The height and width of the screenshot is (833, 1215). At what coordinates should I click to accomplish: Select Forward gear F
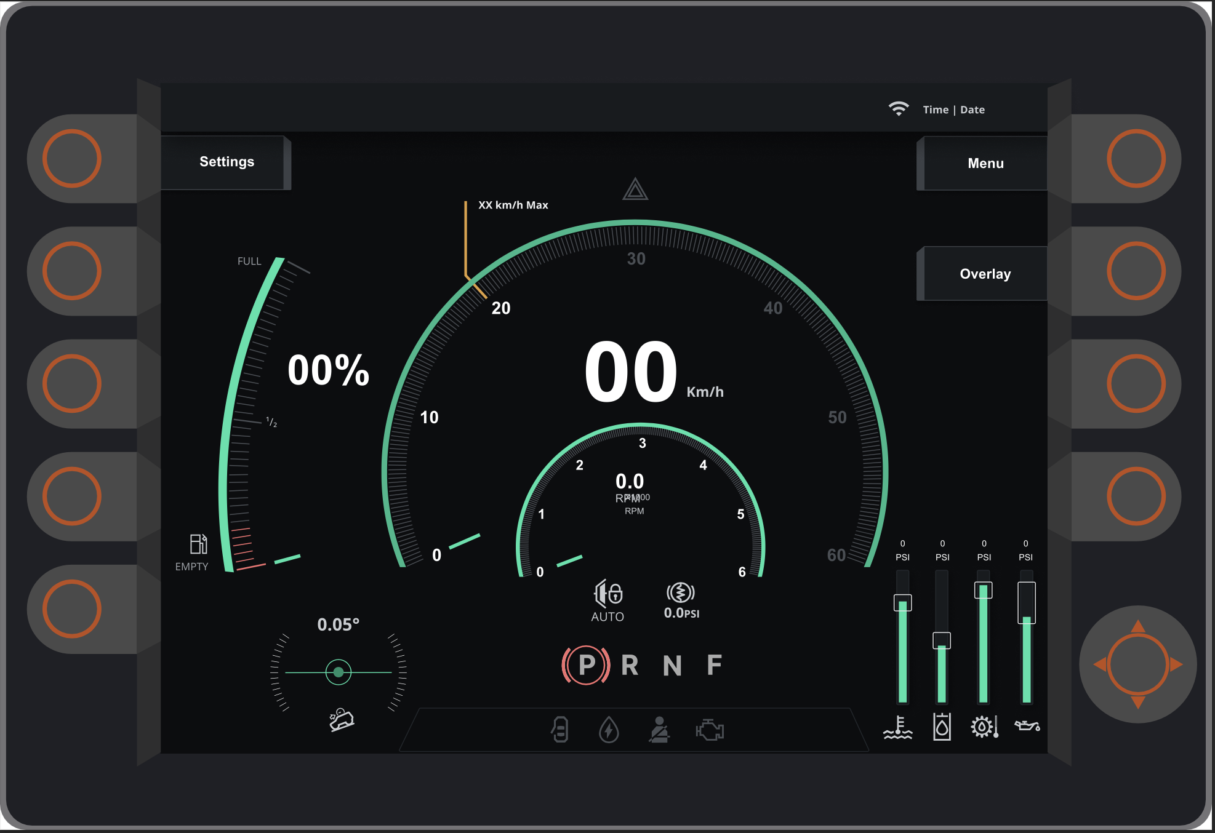tap(714, 665)
